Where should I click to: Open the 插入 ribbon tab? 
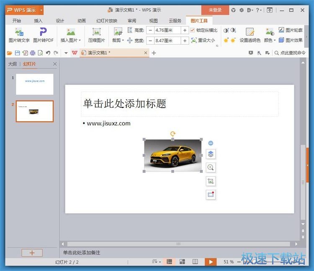click(38, 20)
